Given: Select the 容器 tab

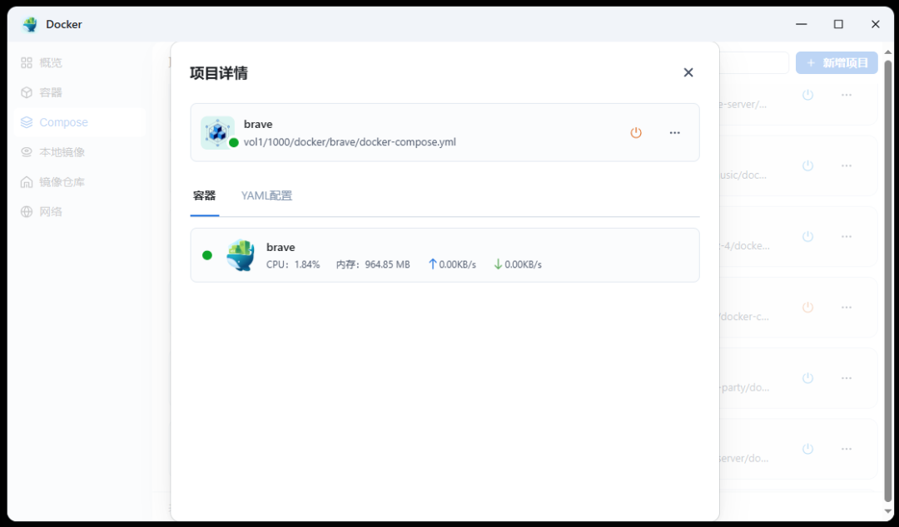Looking at the screenshot, I should [x=204, y=195].
